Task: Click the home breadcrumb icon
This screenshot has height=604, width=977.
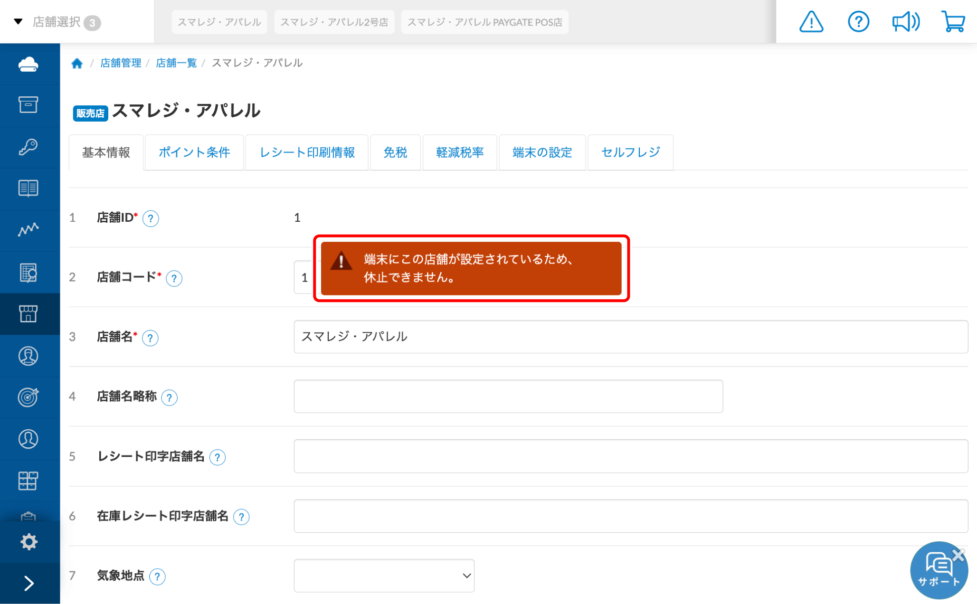Action: [77, 63]
